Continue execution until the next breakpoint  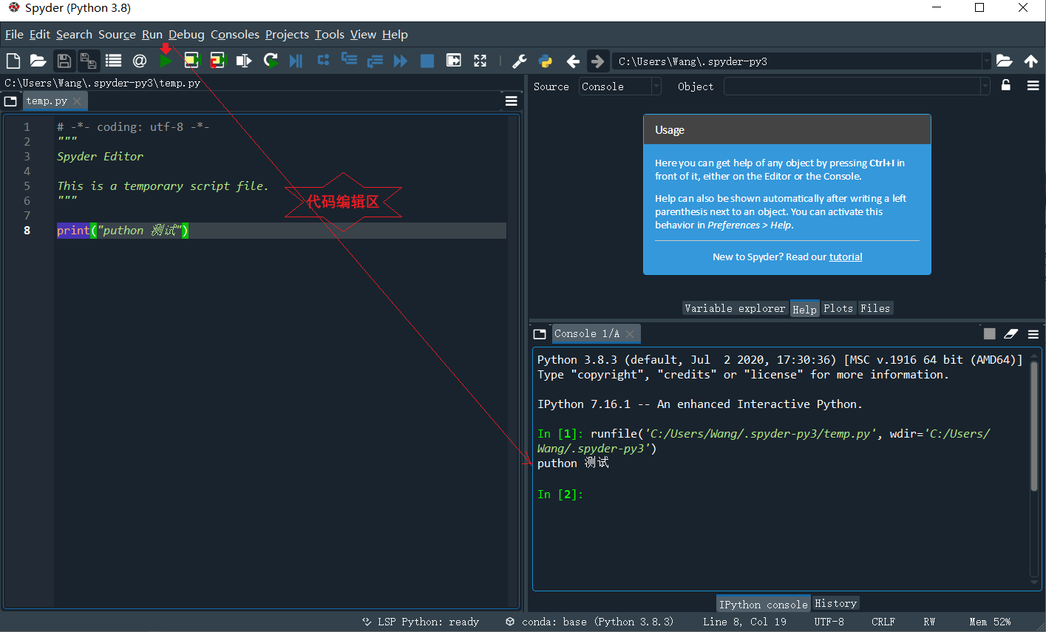click(x=401, y=61)
